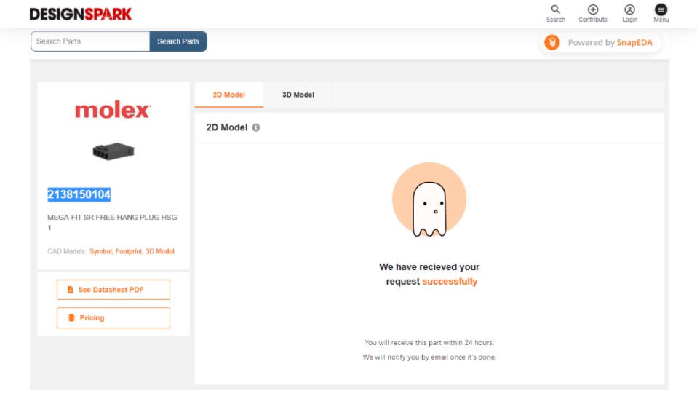
Task: Click the 'successfully' orange text
Action: pos(450,282)
